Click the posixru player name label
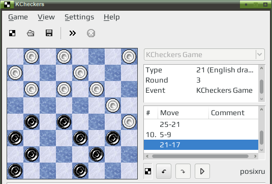 pos(252,171)
